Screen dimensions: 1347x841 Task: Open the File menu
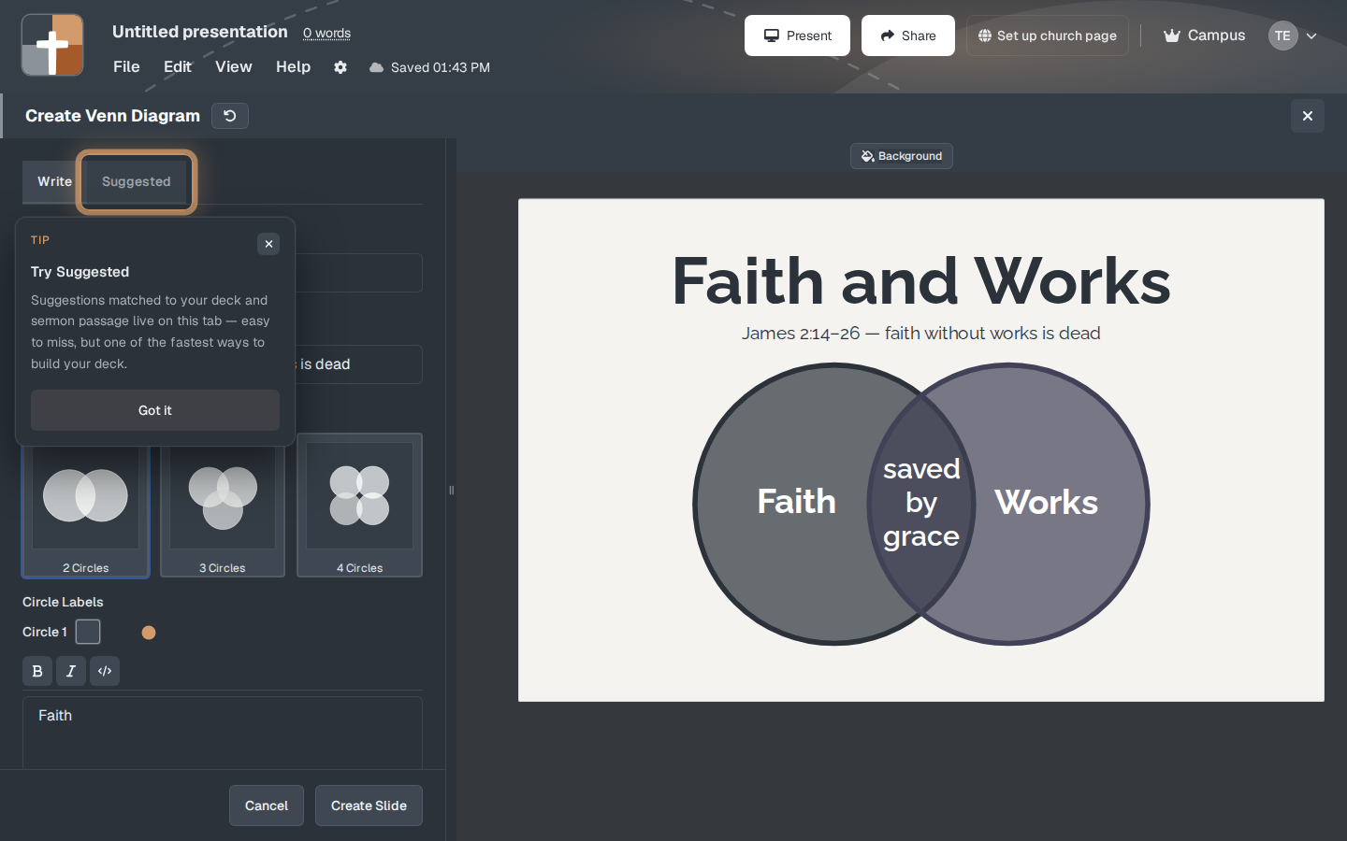tap(126, 67)
